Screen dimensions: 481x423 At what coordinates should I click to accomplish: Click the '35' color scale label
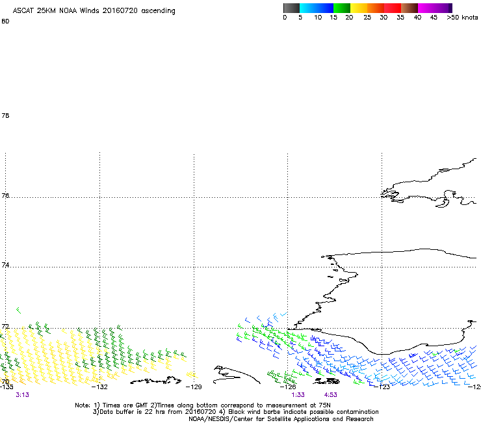pos(400,18)
